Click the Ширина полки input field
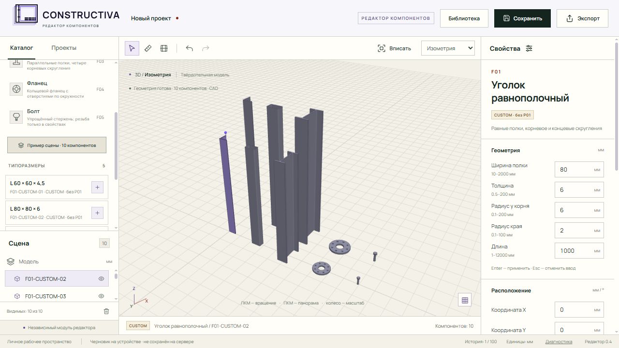Image resolution: width=619 pixels, height=348 pixels. [x=579, y=170]
